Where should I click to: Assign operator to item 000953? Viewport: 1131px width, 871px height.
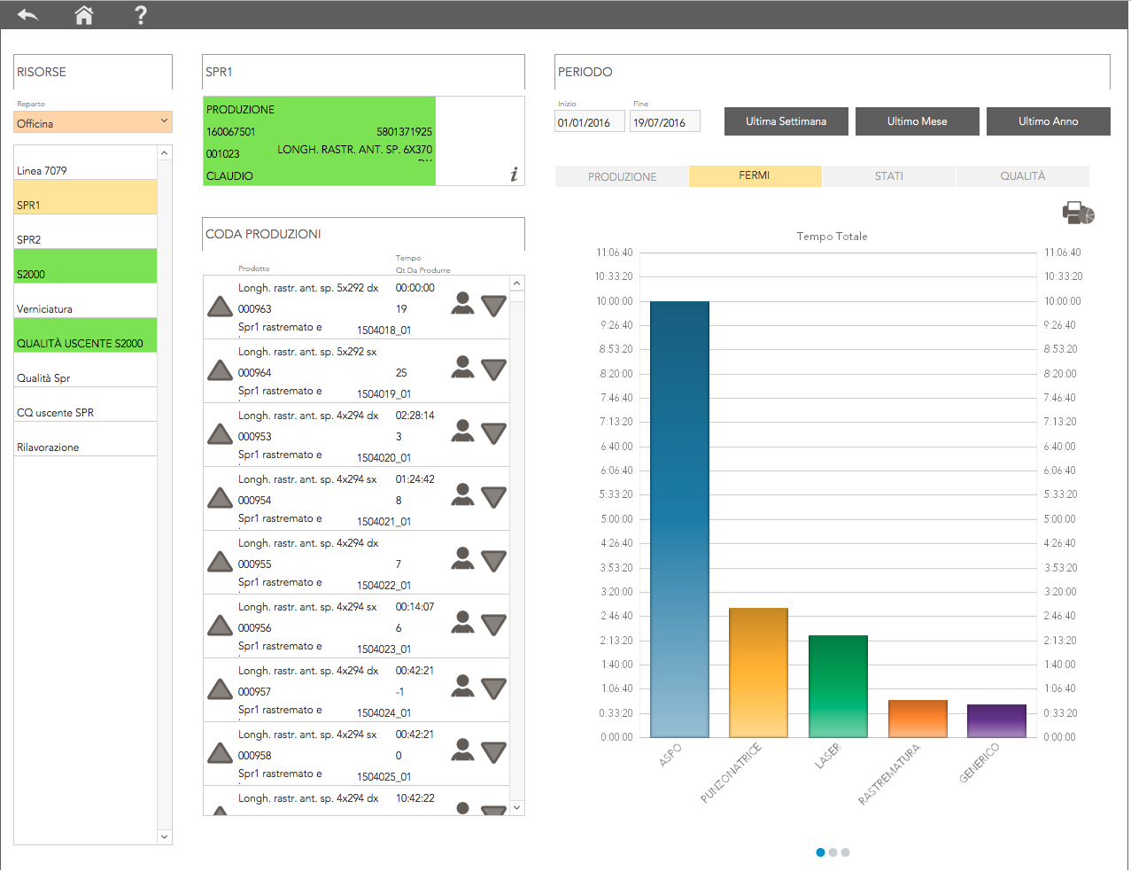point(462,431)
